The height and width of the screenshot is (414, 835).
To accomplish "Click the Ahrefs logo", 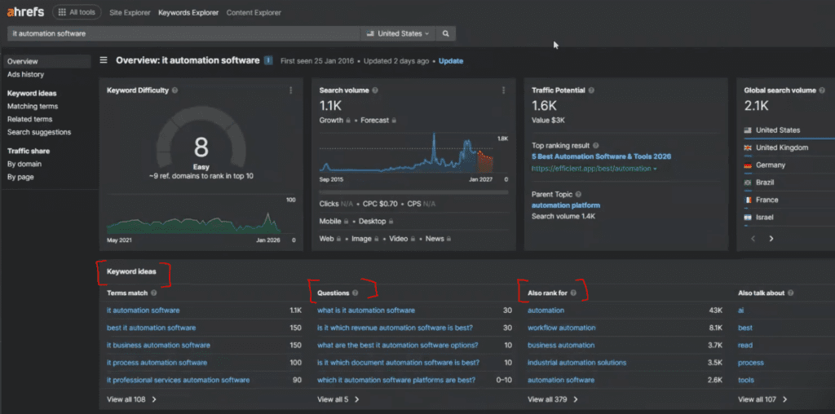I will [25, 12].
